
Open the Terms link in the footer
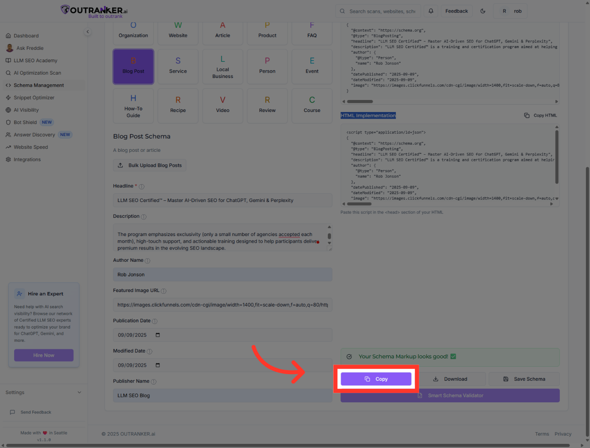542,434
